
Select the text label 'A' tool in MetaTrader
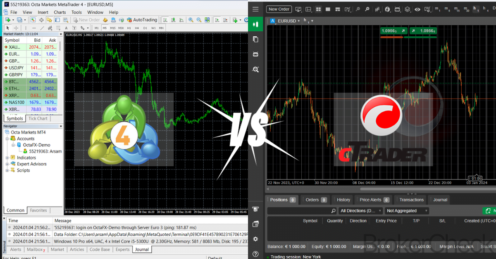point(66,28)
